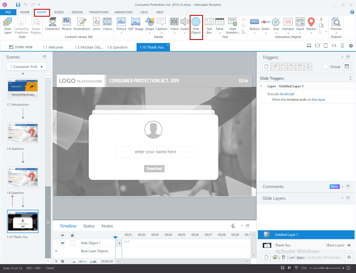Switch to the HOME ribbon tab
The width and height of the screenshot is (356, 273).
[x=25, y=12]
